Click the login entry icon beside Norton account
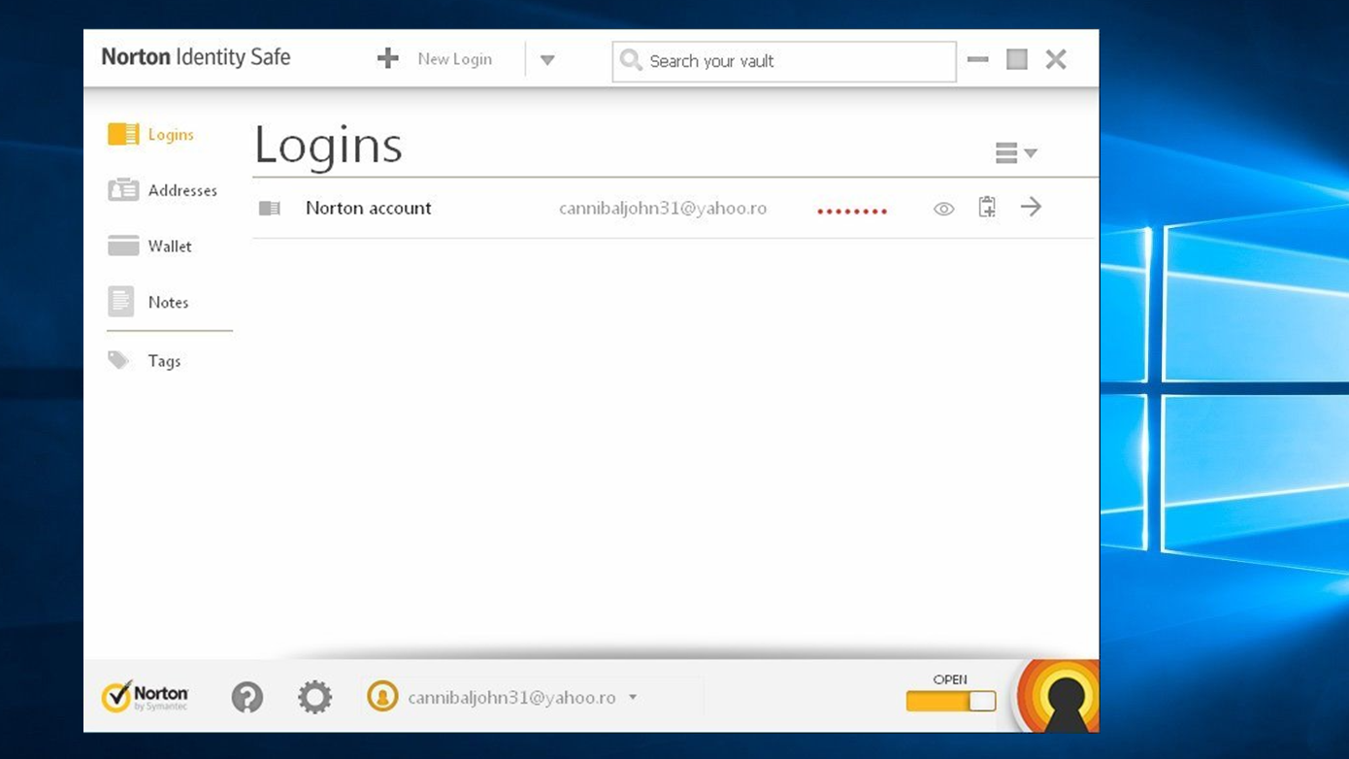1349x759 pixels. pos(270,208)
